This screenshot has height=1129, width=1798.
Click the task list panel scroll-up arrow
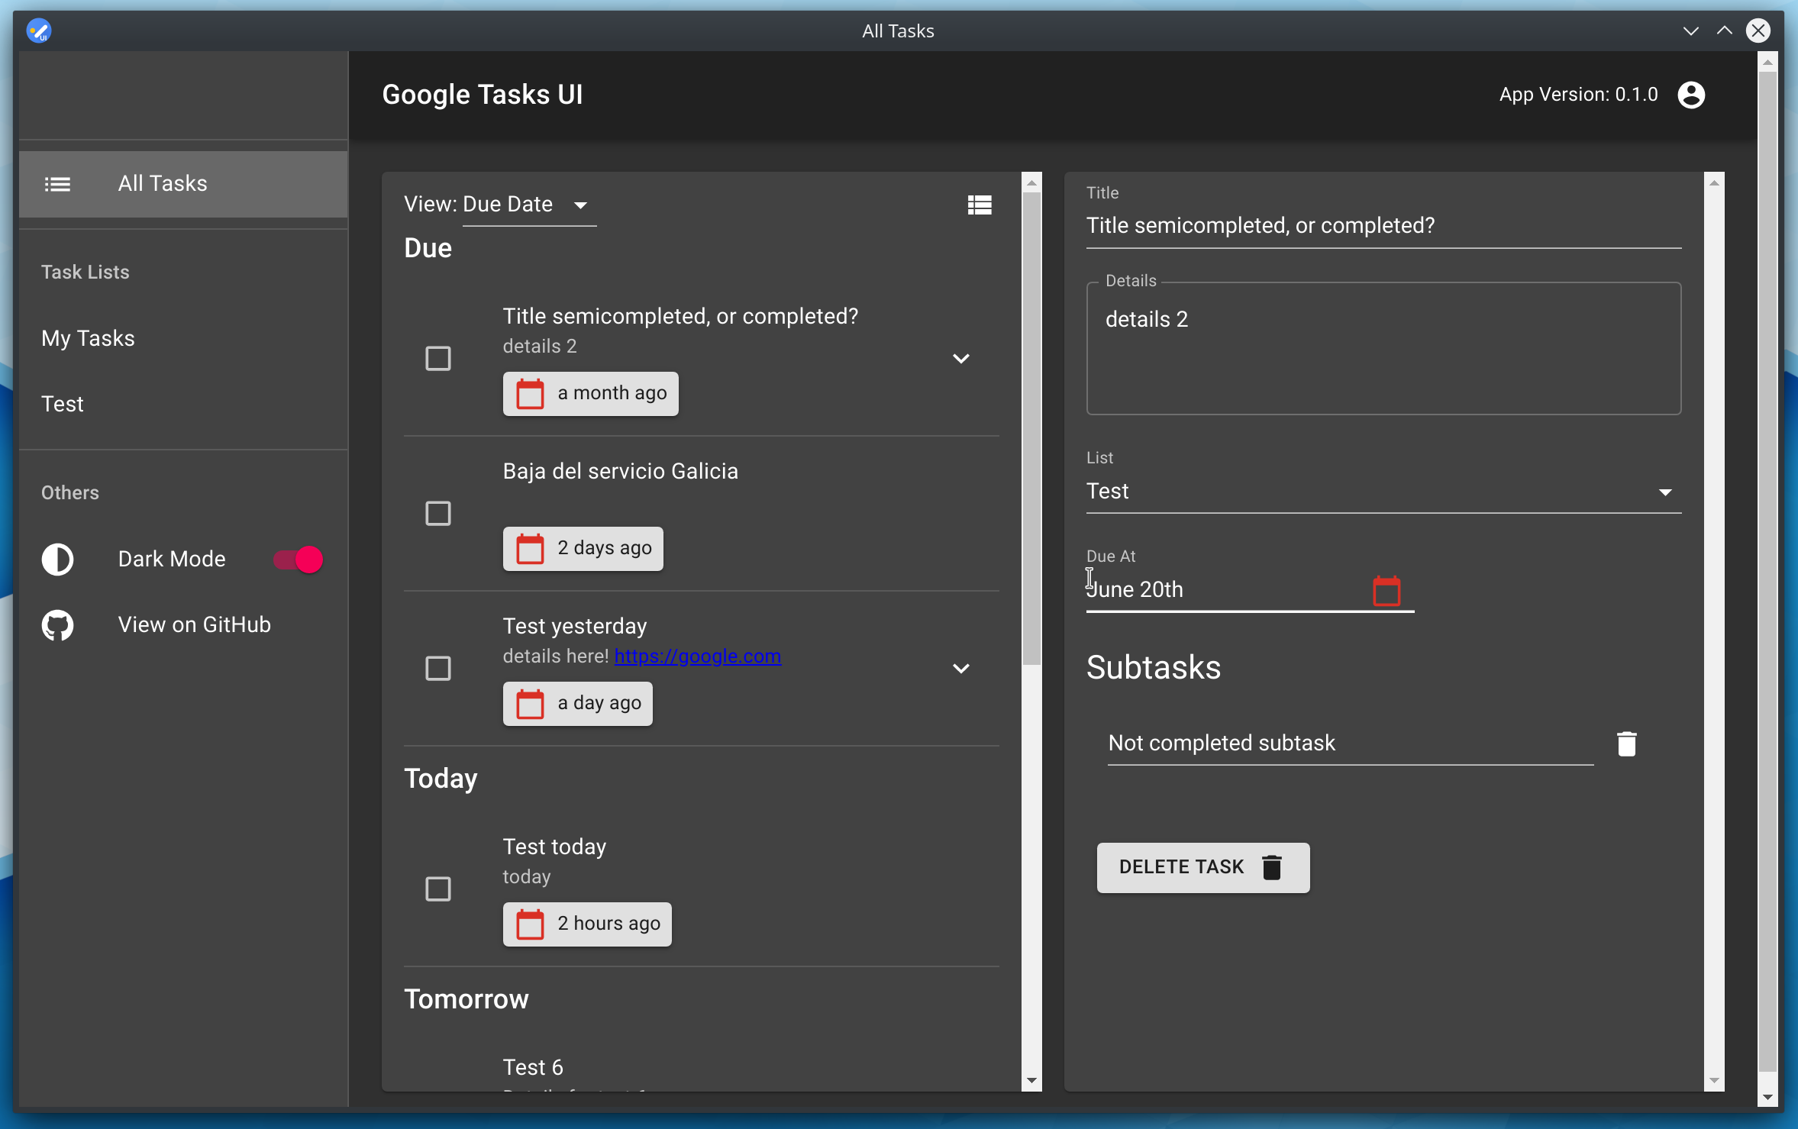pyautogui.click(x=1031, y=182)
